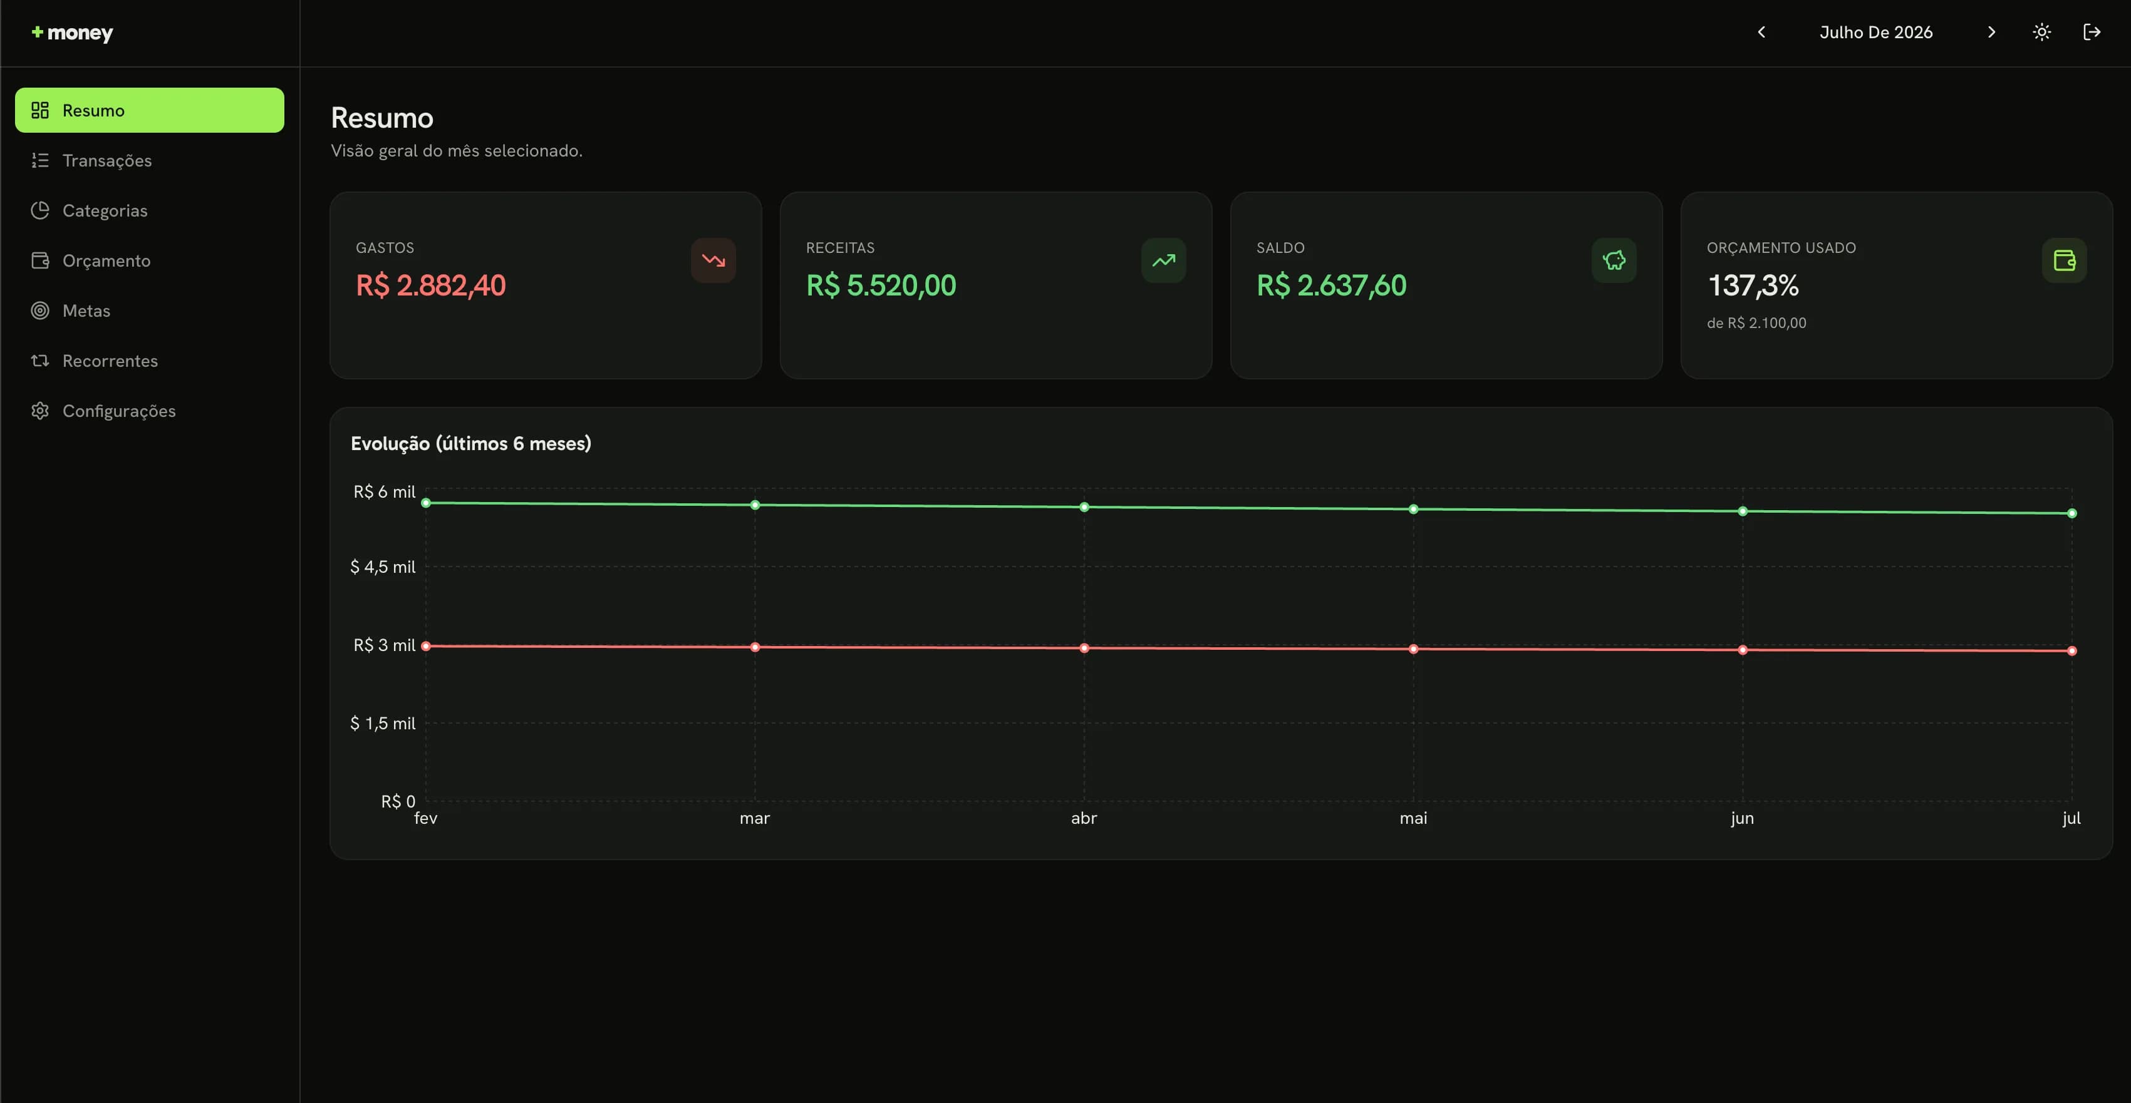Click the logout icon
Viewport: 2131px width, 1103px height.
point(2092,33)
